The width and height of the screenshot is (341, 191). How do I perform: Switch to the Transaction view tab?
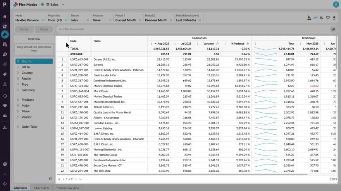[x=67, y=188]
